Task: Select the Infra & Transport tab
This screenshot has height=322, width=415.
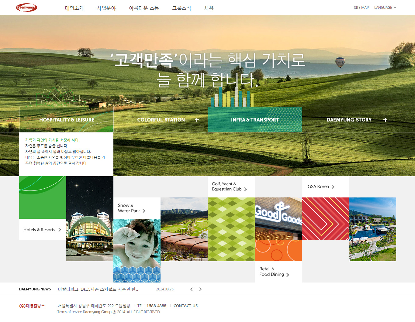Action: [255, 120]
